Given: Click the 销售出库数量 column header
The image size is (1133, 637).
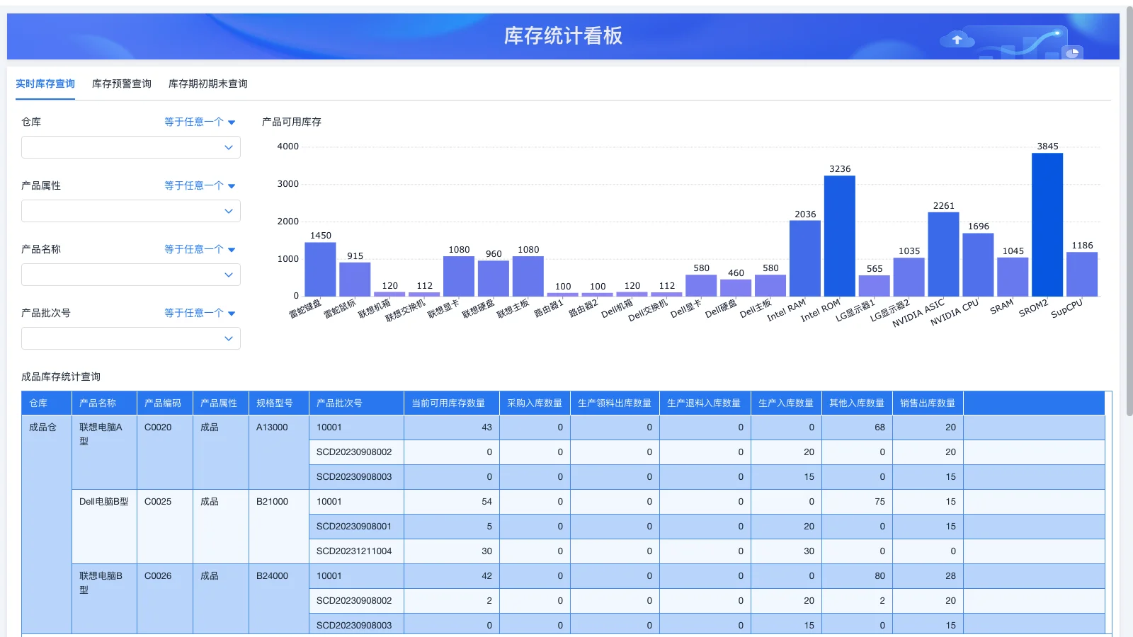Looking at the screenshot, I should pyautogui.click(x=927, y=403).
